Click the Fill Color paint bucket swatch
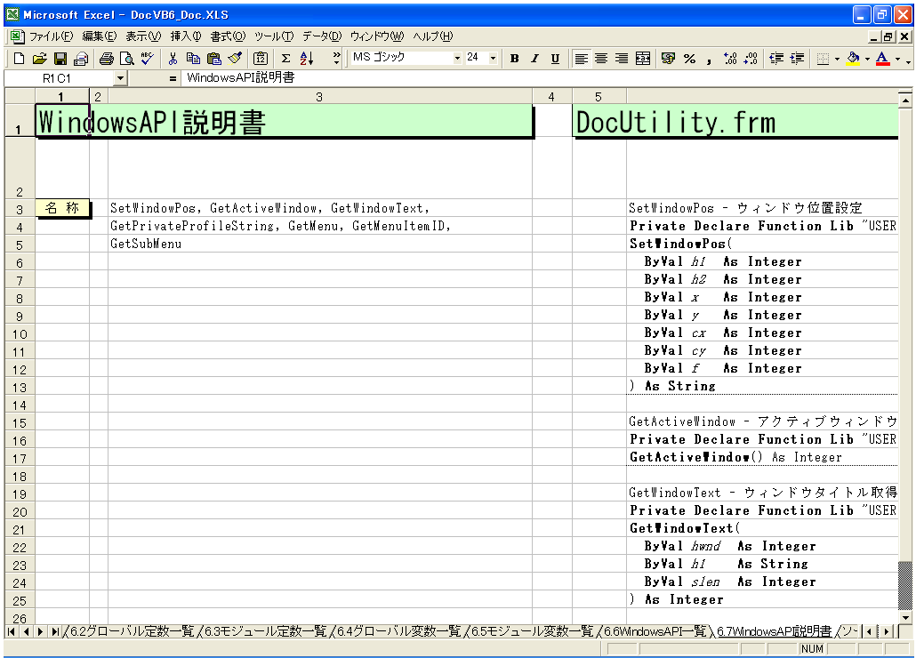 853,59
